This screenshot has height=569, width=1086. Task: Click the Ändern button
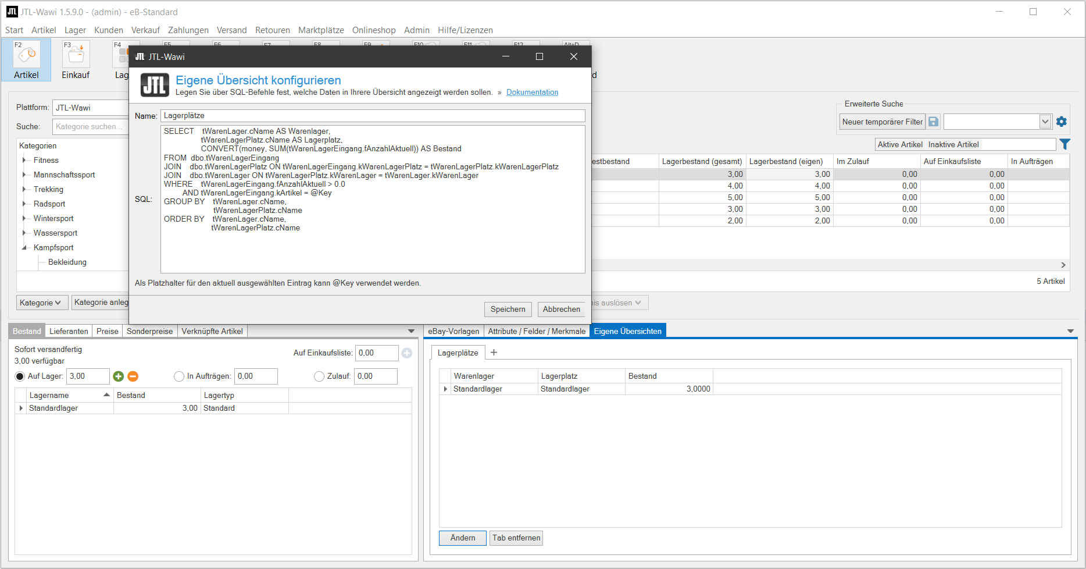click(463, 538)
